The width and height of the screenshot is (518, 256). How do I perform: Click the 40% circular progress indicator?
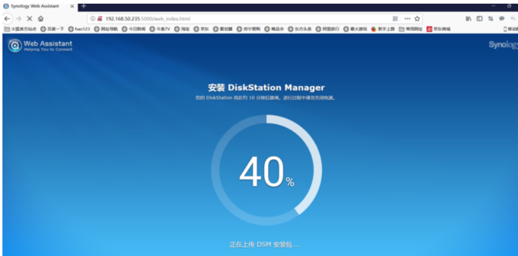267,170
